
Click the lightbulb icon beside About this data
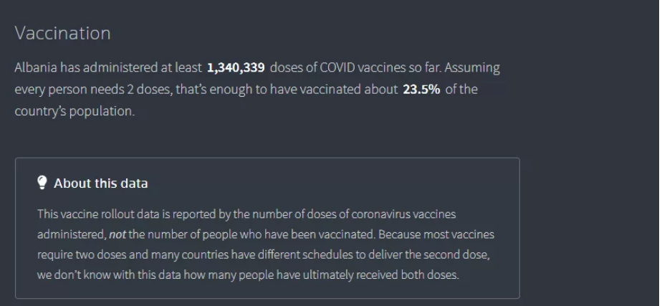coord(42,183)
